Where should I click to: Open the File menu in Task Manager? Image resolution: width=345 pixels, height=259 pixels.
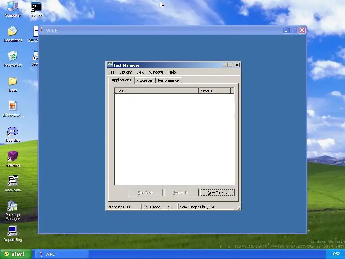[112, 72]
